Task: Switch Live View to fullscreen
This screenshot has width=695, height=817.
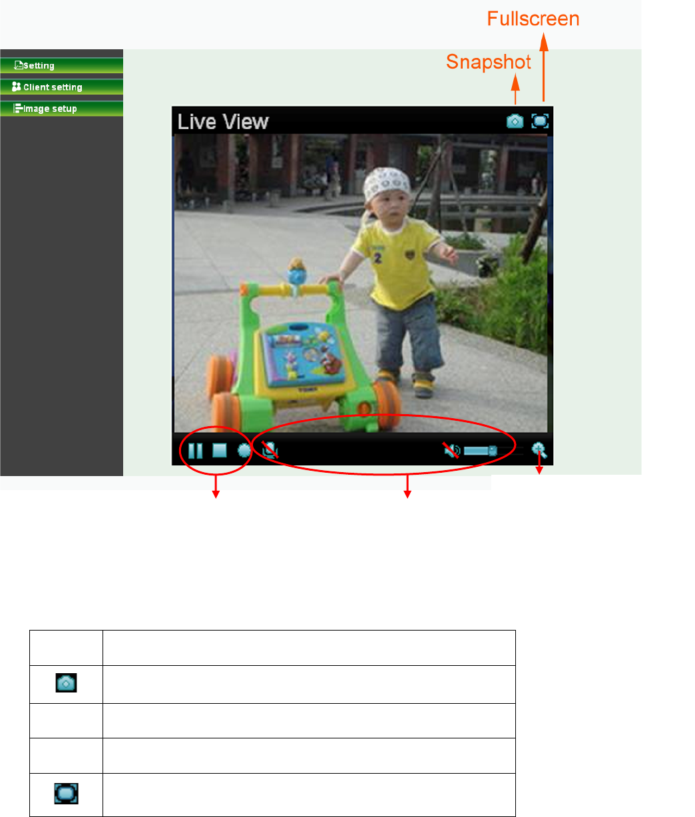Action: pos(541,121)
